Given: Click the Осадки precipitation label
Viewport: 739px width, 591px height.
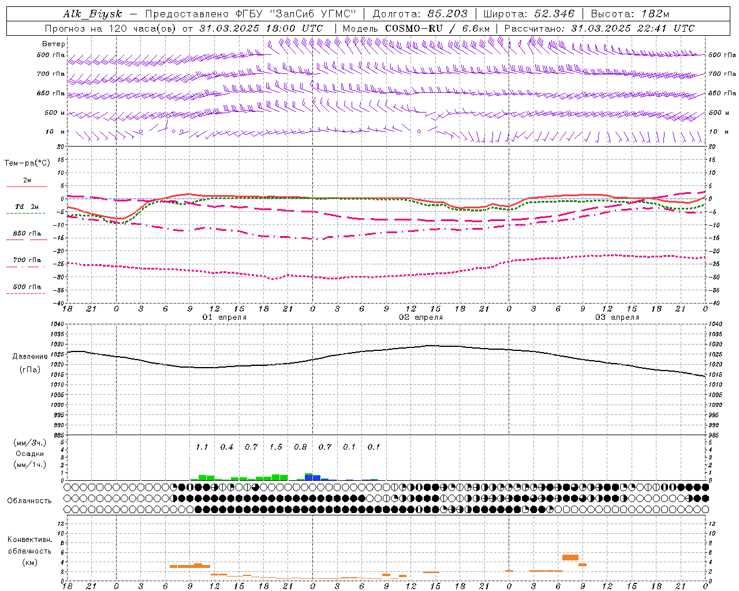Looking at the screenshot, I should [x=29, y=454].
